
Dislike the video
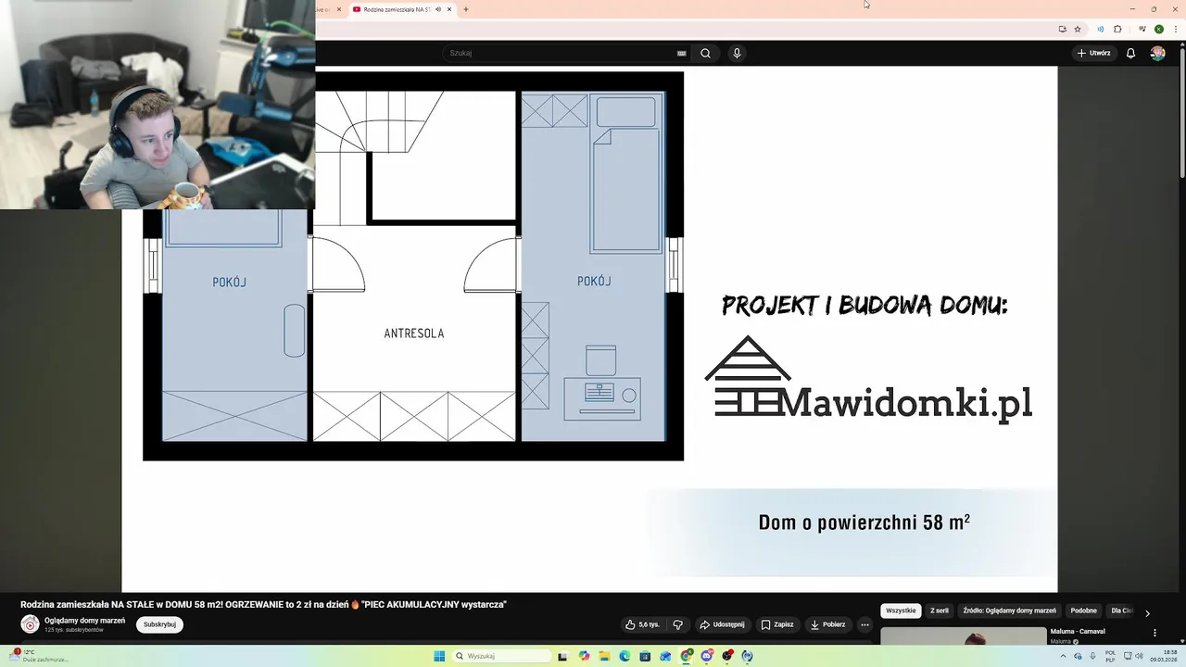[677, 624]
